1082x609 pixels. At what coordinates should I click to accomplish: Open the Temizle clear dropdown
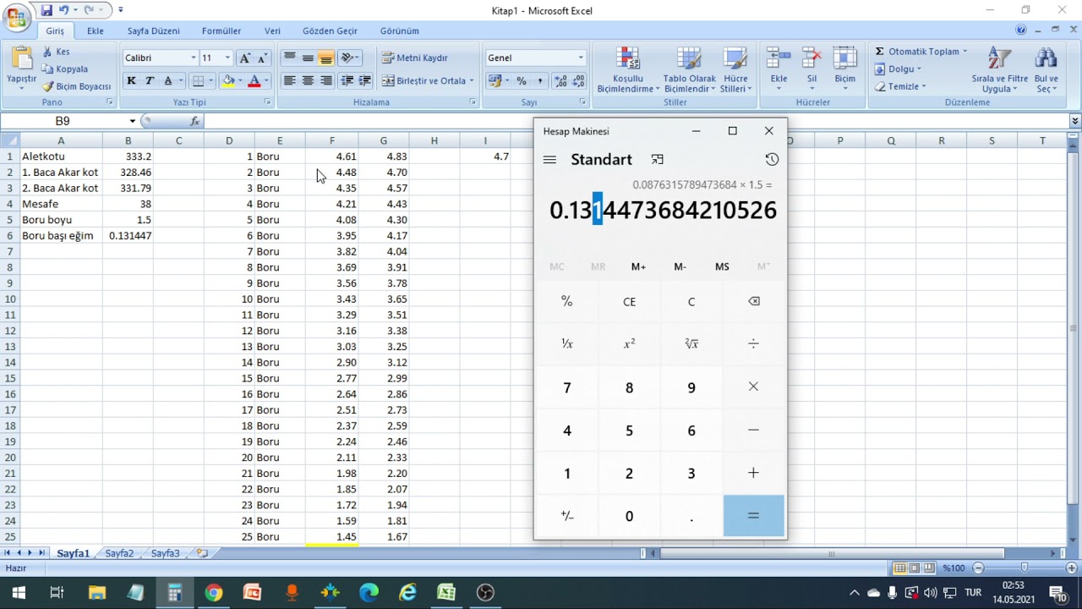point(901,86)
